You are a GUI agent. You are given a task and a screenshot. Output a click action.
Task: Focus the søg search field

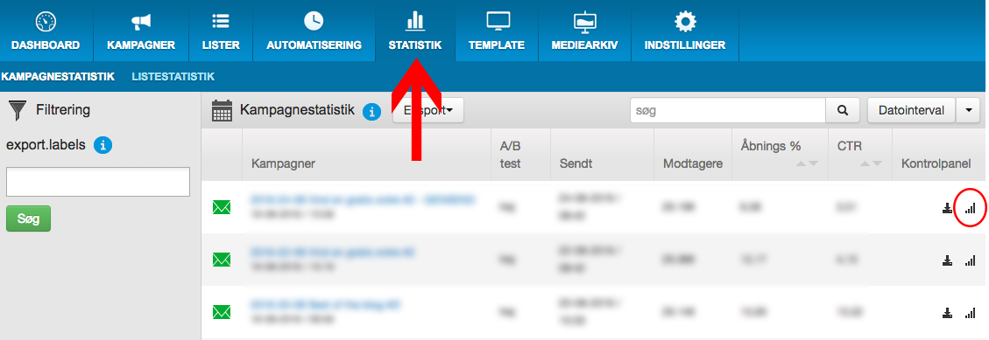click(x=728, y=110)
